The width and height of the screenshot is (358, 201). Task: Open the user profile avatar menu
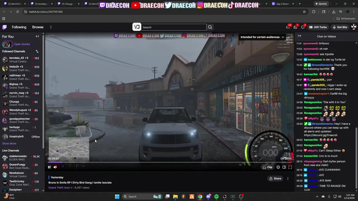click(354, 27)
